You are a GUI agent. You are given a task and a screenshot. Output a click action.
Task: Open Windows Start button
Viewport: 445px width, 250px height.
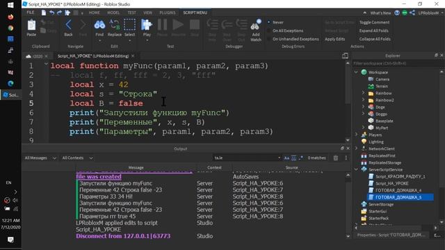[10, 5]
